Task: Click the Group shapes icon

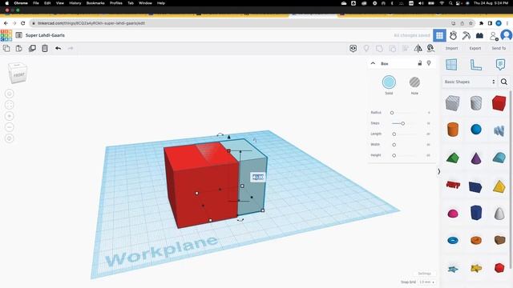Action: 379,49
